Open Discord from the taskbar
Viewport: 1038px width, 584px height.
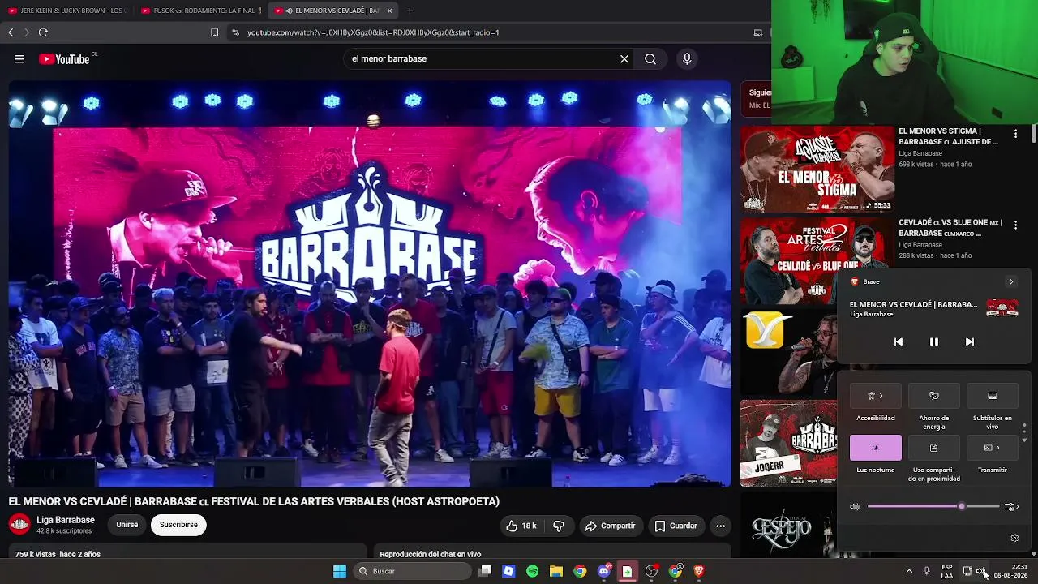pyautogui.click(x=604, y=571)
